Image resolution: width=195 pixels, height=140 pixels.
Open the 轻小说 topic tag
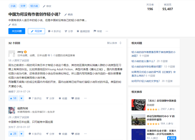34,6
